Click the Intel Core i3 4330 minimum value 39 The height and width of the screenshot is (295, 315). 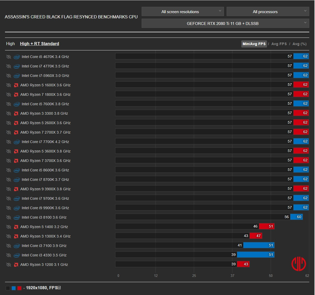(233, 255)
